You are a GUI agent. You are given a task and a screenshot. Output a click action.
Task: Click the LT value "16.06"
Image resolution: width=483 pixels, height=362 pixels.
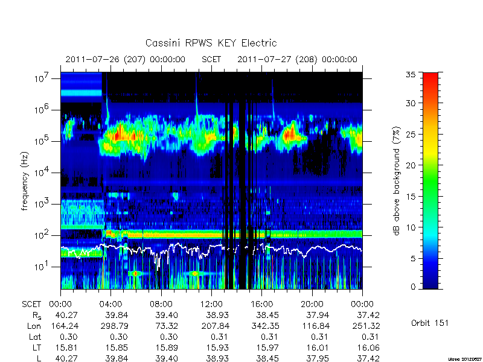[368, 348]
